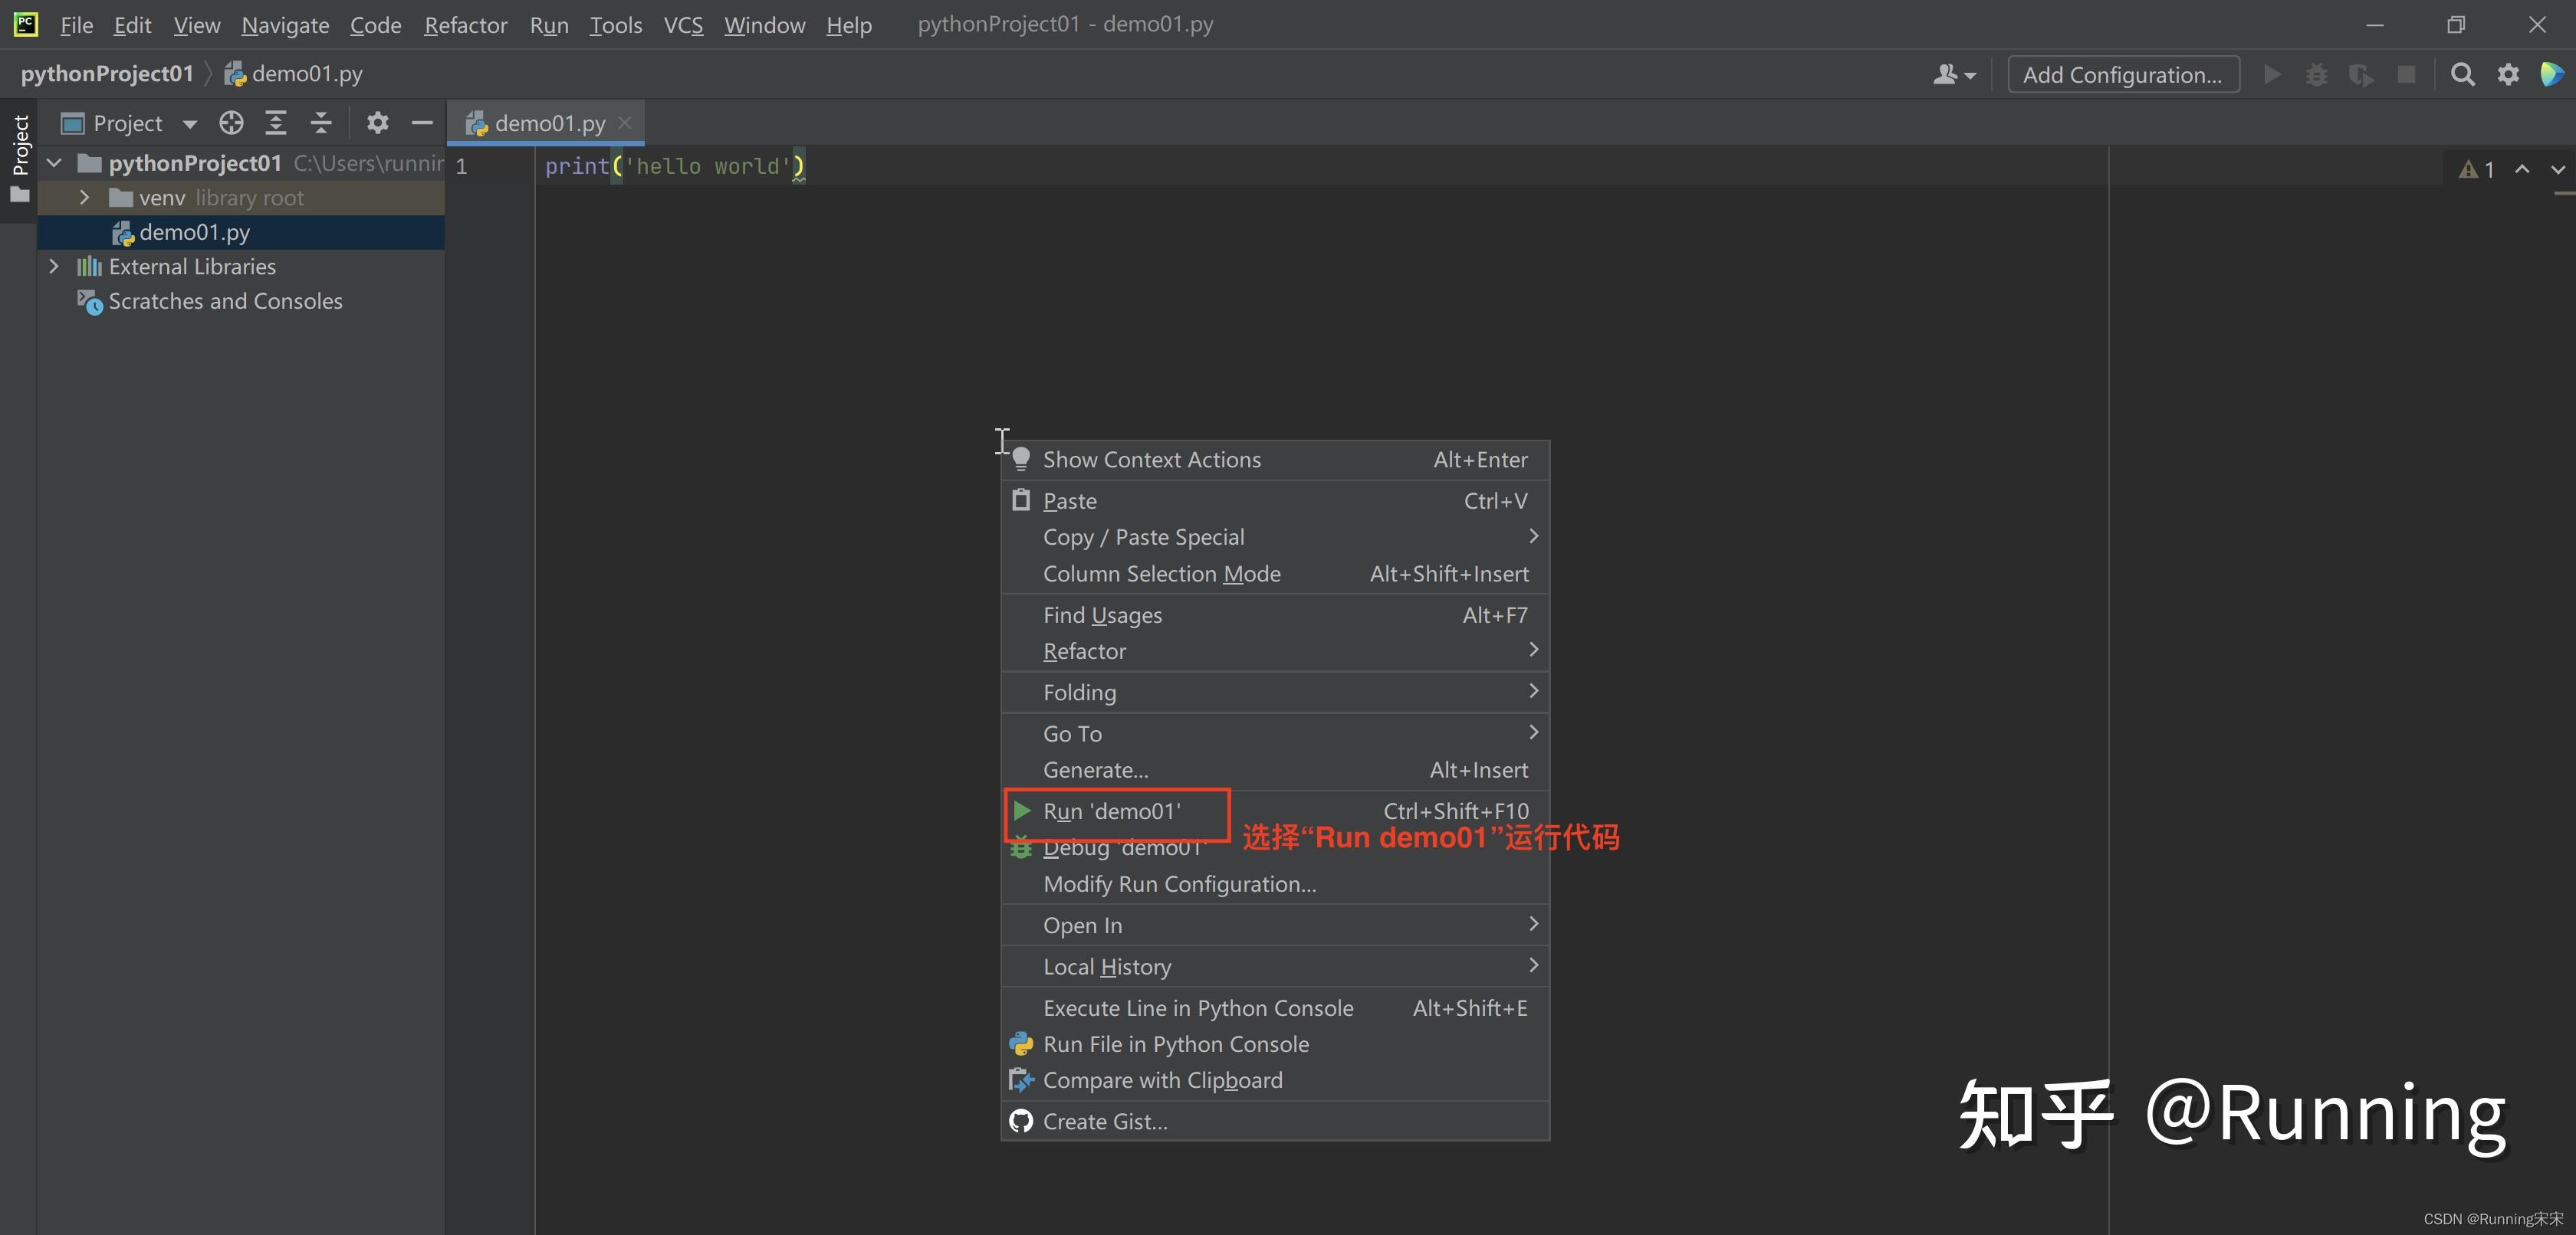Image resolution: width=2576 pixels, height=1235 pixels.
Task: Open IDE settings gear in top toolbar
Action: pos(2508,75)
